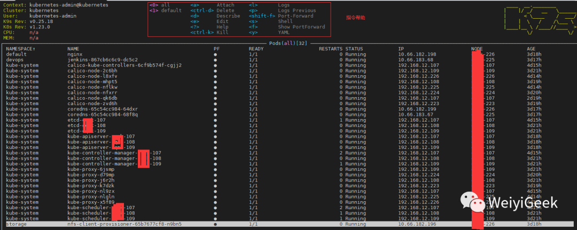The height and width of the screenshot is (230, 577).
Task: Click the <a> Attach command hint
Action: tap(212, 5)
